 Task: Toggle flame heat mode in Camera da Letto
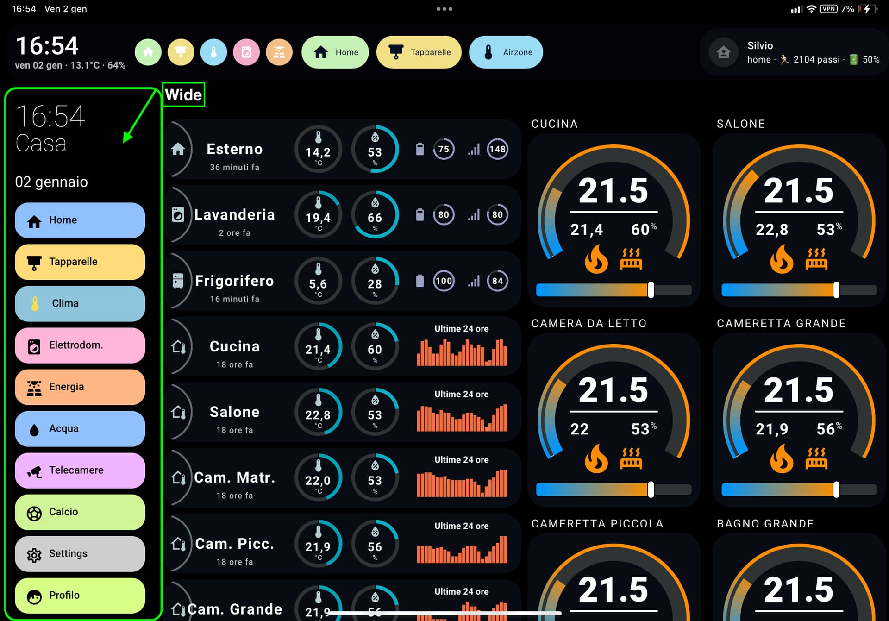tap(596, 458)
